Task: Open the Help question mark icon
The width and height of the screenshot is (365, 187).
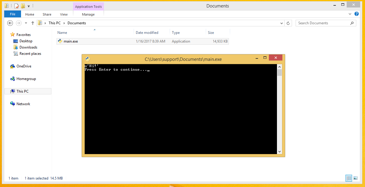Action: pyautogui.click(x=357, y=14)
